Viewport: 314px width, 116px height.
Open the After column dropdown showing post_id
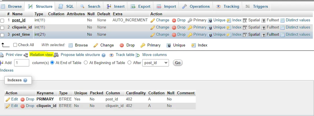tap(156, 63)
